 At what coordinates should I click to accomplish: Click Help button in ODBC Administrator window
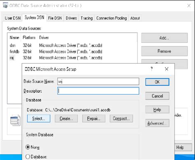tap(183, 148)
